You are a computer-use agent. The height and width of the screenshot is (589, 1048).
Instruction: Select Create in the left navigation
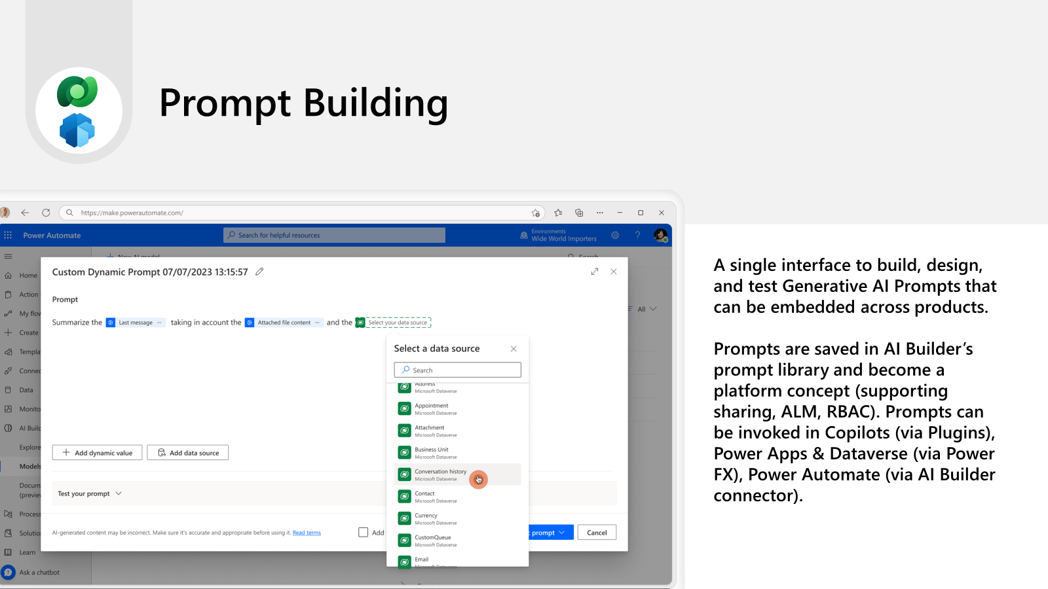(x=29, y=332)
